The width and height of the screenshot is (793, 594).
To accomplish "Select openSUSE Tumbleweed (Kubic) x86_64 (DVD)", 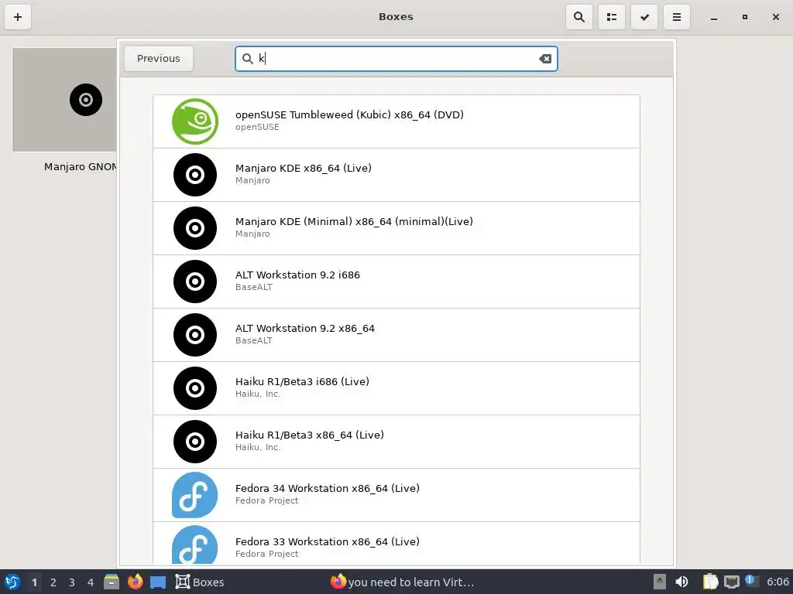I will (x=396, y=121).
